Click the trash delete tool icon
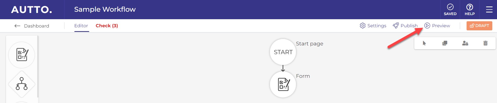This screenshot has width=497, height=103. tap(485, 43)
